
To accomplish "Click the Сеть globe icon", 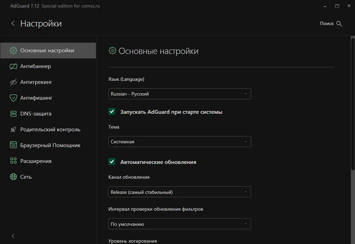I will [x=13, y=177].
